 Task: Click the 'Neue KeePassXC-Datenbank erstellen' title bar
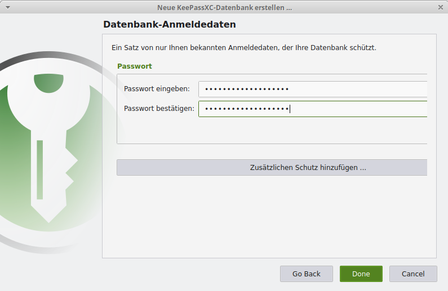pos(224,7)
